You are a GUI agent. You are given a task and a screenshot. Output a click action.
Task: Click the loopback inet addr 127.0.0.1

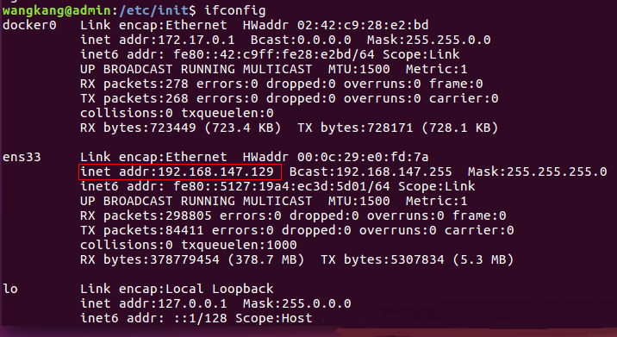click(x=154, y=303)
